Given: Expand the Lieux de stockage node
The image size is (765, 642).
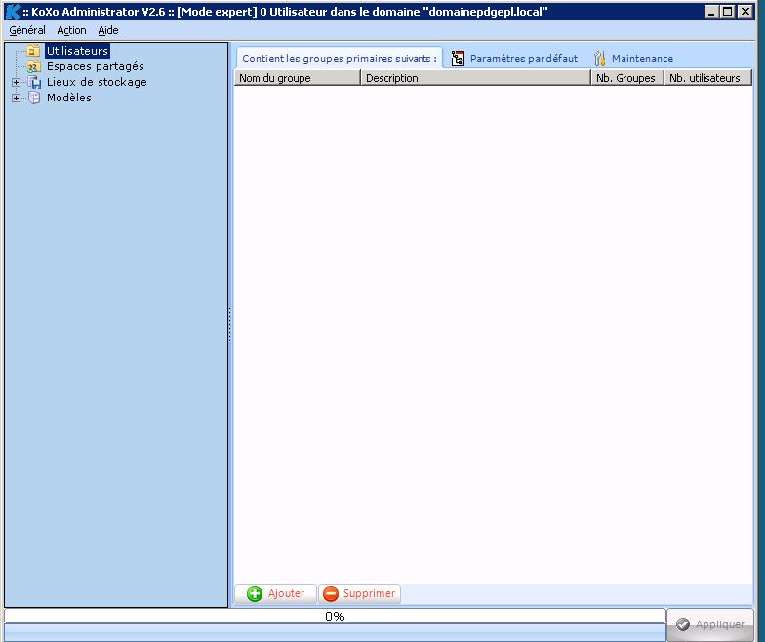Looking at the screenshot, I should (x=16, y=82).
